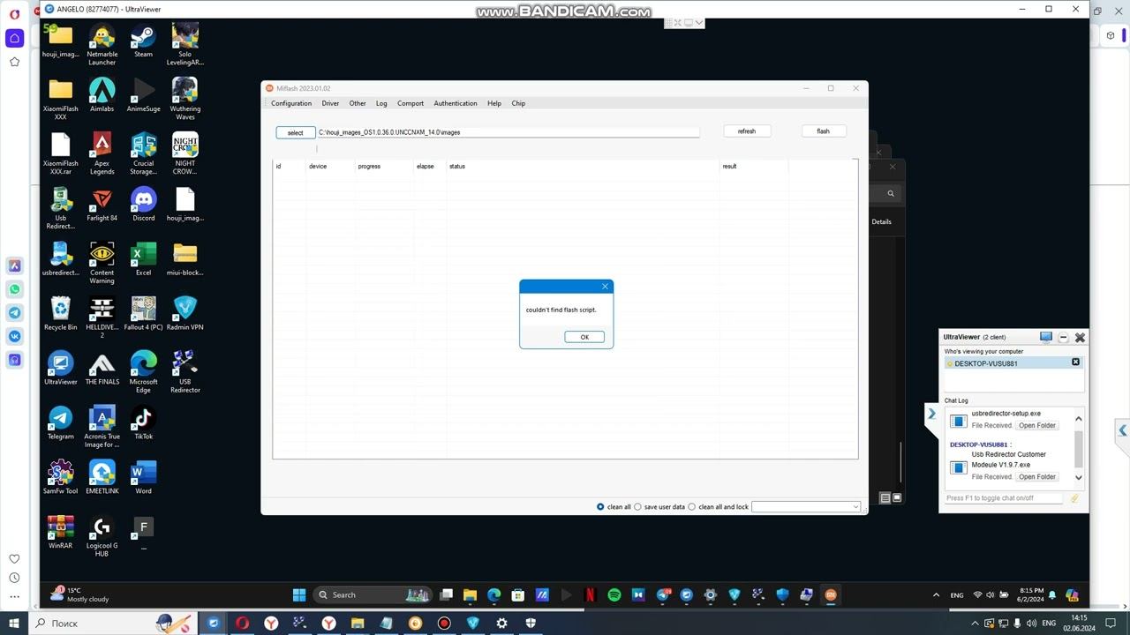Click the attach file paperclip icon
Image resolution: width=1130 pixels, height=635 pixels.
coord(1074,498)
